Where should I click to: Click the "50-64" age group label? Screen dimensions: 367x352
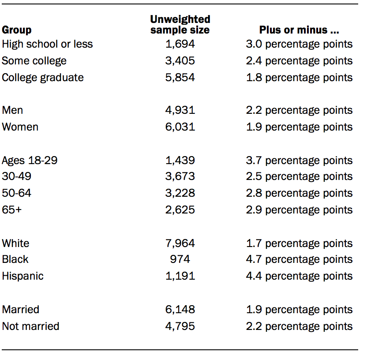(17, 193)
